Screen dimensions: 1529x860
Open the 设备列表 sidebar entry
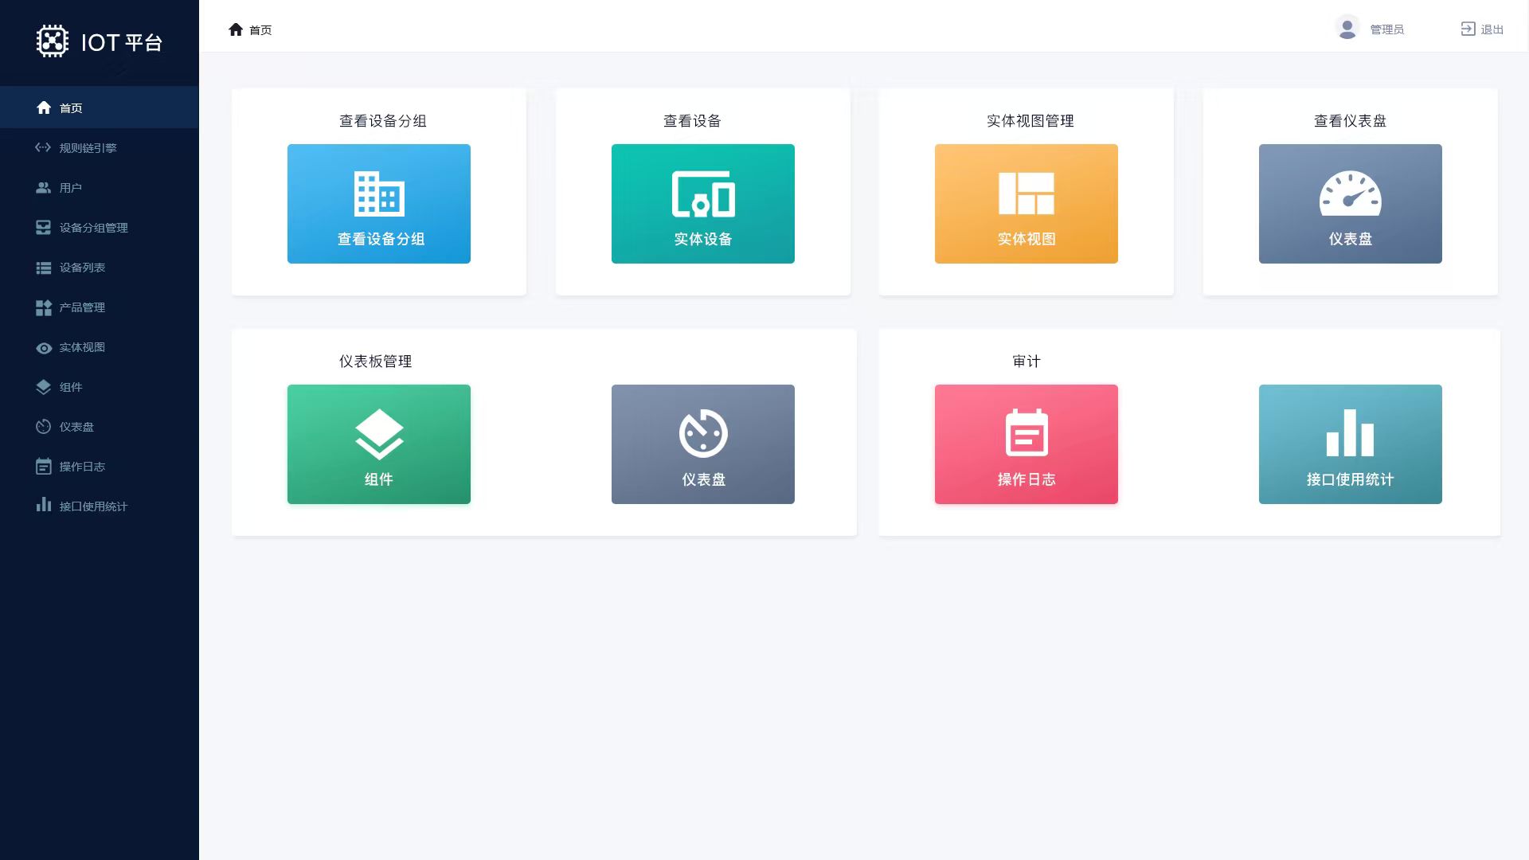pyautogui.click(x=82, y=268)
